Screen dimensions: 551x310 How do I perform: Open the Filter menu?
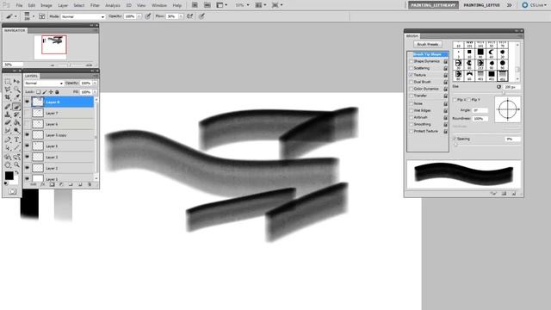tap(95, 5)
